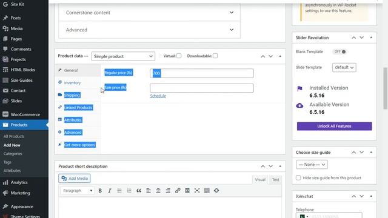Collapse Product short description panel

280,167
